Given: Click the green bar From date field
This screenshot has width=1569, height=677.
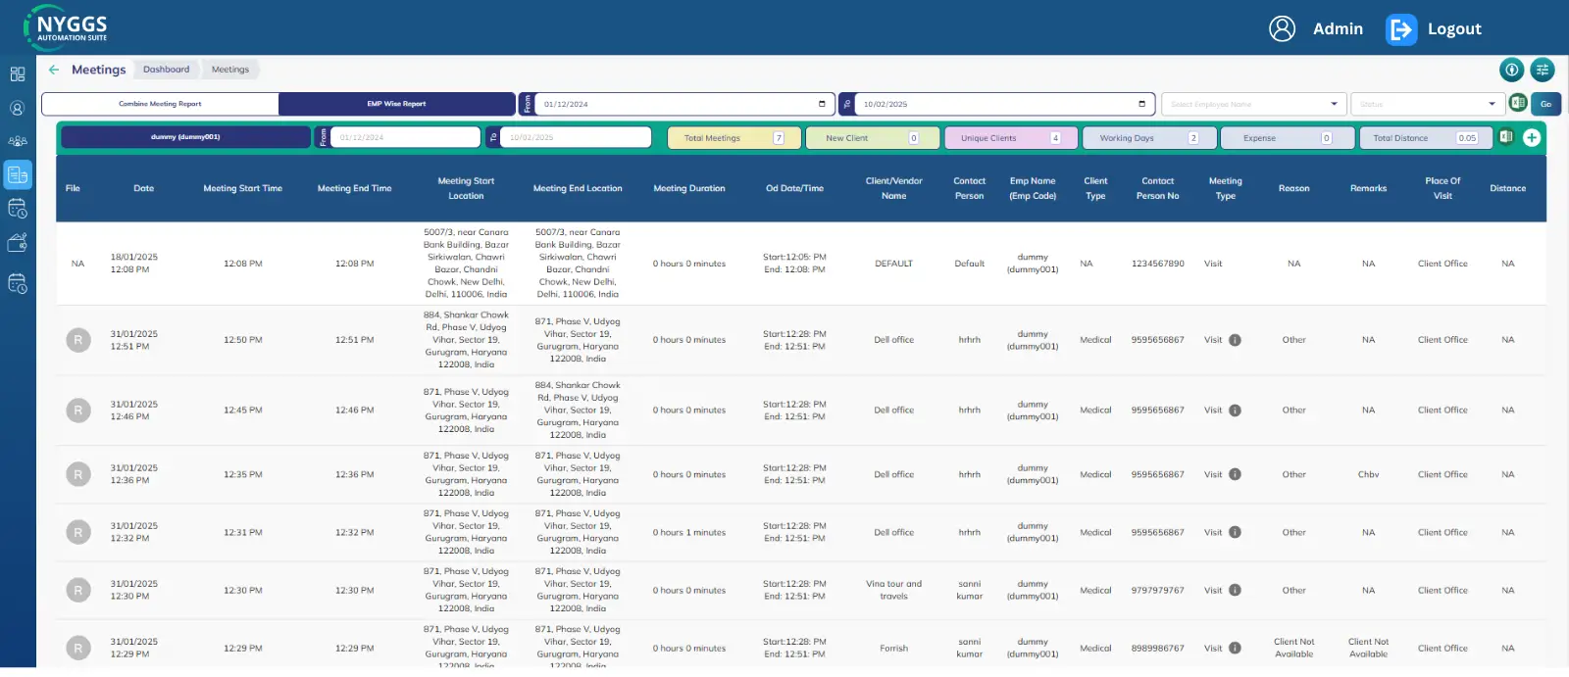Looking at the screenshot, I should (405, 137).
